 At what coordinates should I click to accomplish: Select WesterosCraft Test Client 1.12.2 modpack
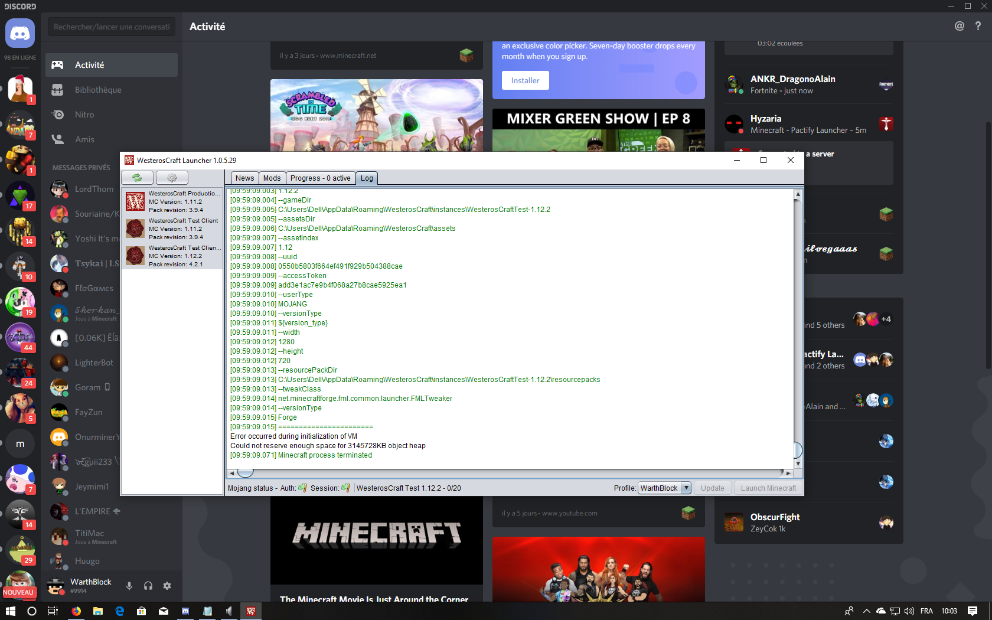172,256
